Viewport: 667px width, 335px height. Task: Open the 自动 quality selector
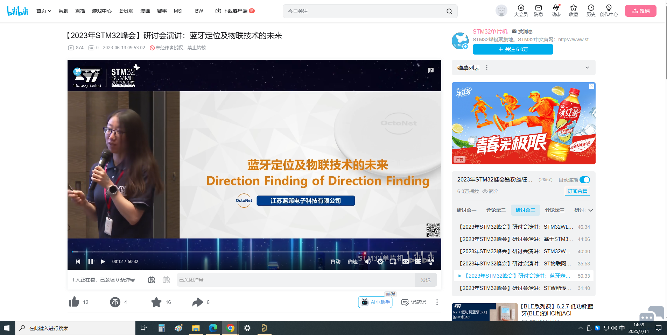(336, 262)
